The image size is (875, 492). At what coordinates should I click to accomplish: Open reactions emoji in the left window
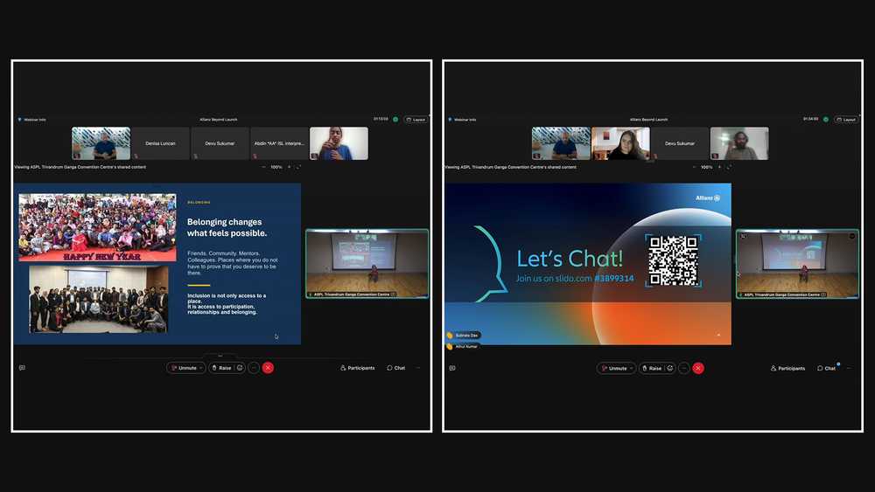point(240,368)
